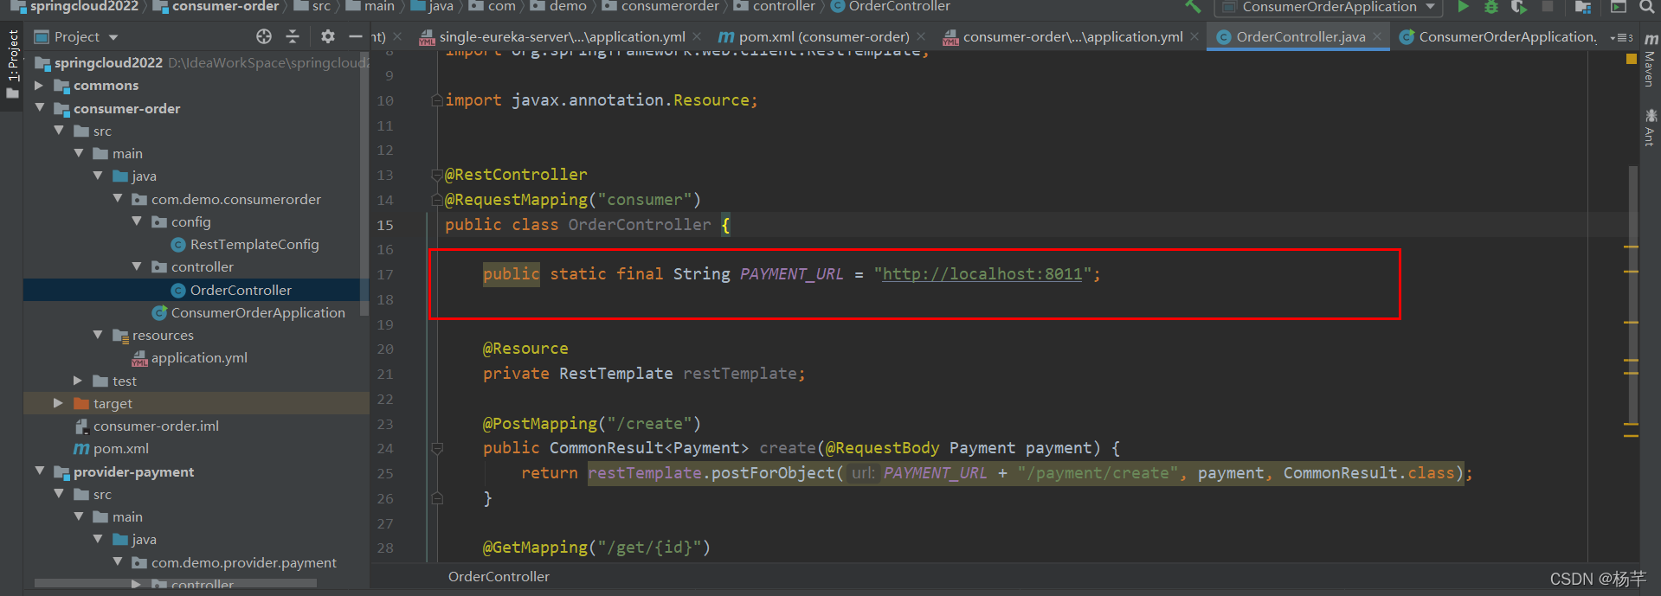This screenshot has height=596, width=1661.
Task: Build the project with the hammer icon
Action: tap(1194, 7)
